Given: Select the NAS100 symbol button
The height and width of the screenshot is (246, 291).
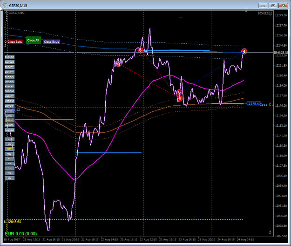Looking at the screenshot, I should (x=9, y=125).
